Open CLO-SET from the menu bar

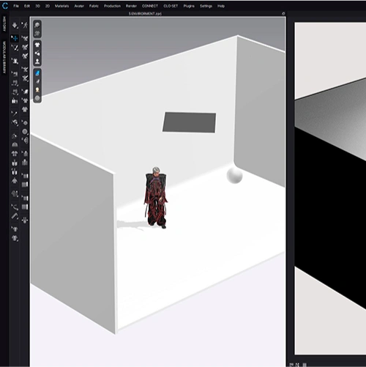tap(171, 6)
